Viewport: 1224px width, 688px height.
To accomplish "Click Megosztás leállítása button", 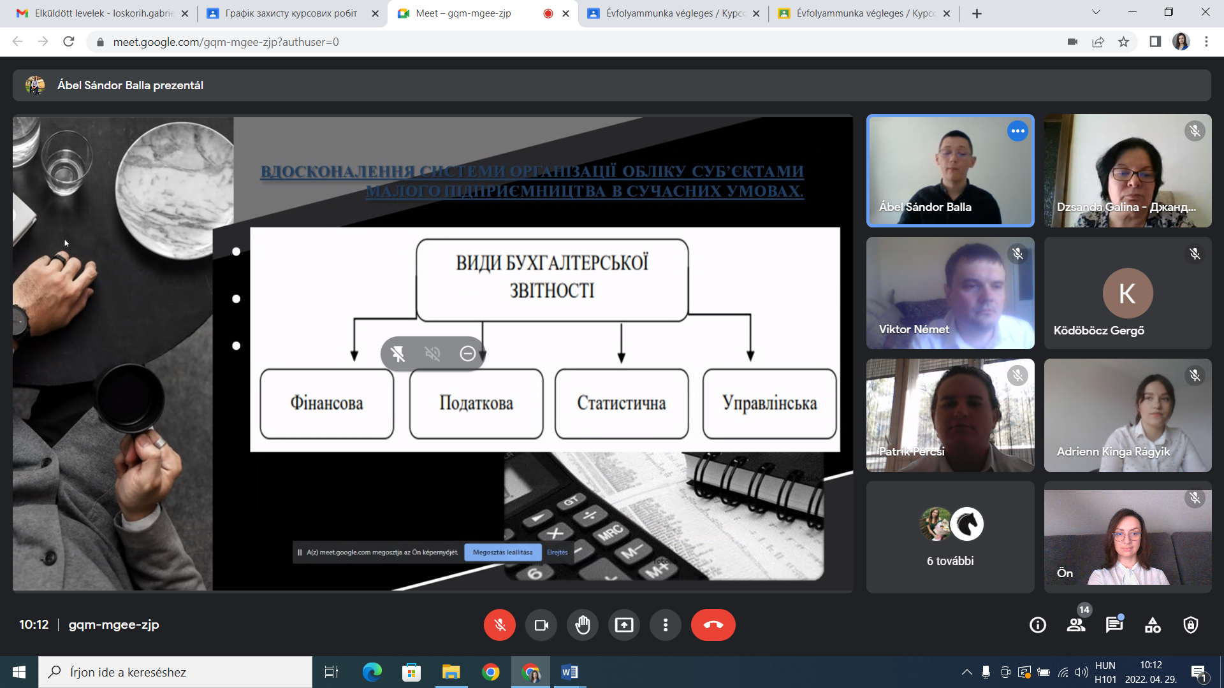I will click(x=502, y=552).
